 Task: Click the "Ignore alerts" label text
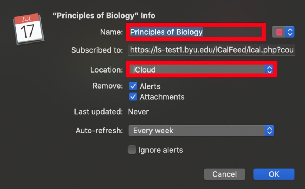160,150
